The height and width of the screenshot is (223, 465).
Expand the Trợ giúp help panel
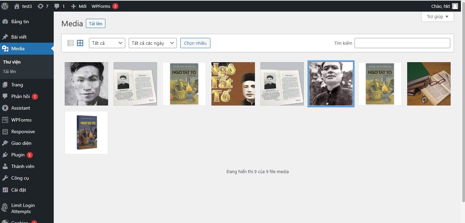[x=437, y=17]
